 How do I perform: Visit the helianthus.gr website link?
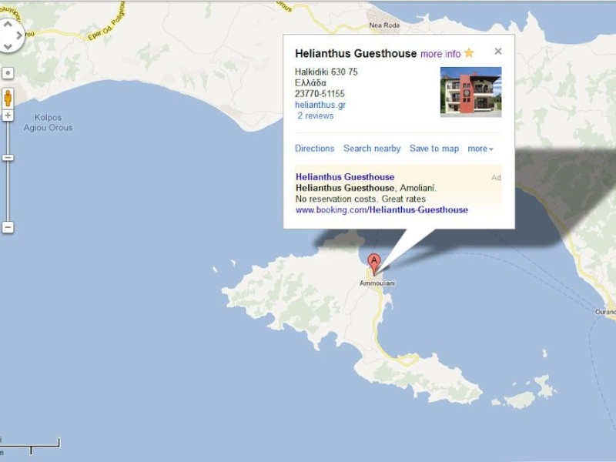(320, 105)
